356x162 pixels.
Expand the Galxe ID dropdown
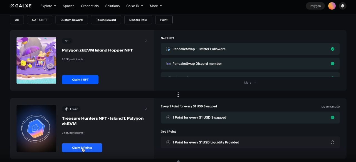click(135, 6)
